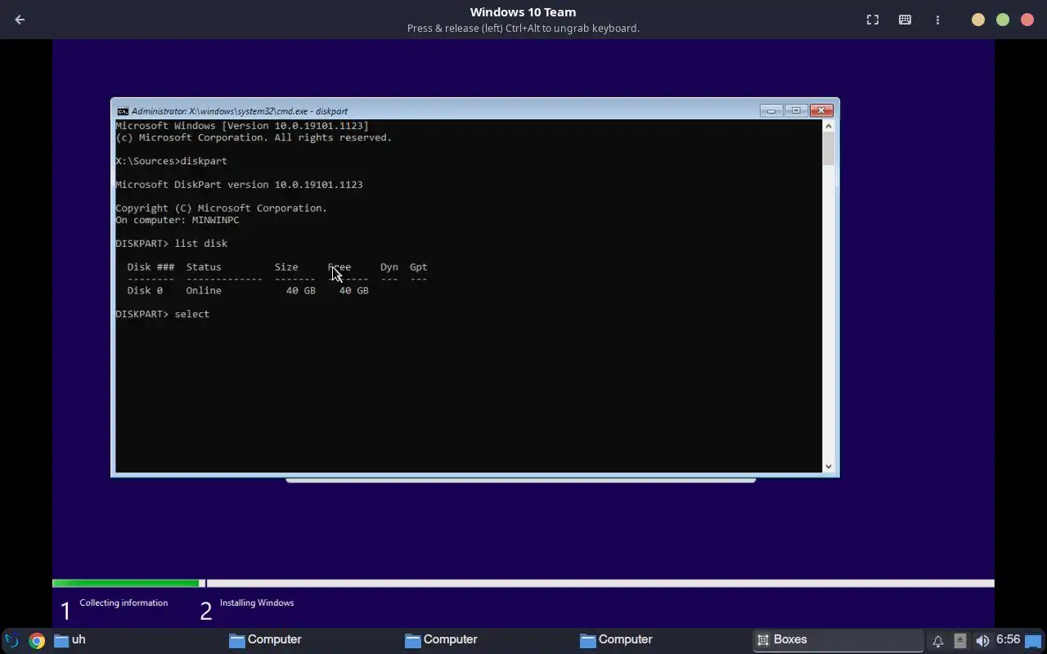Click the 'X:\Sources>diskpart' line
The image size is (1047, 654).
coord(172,161)
